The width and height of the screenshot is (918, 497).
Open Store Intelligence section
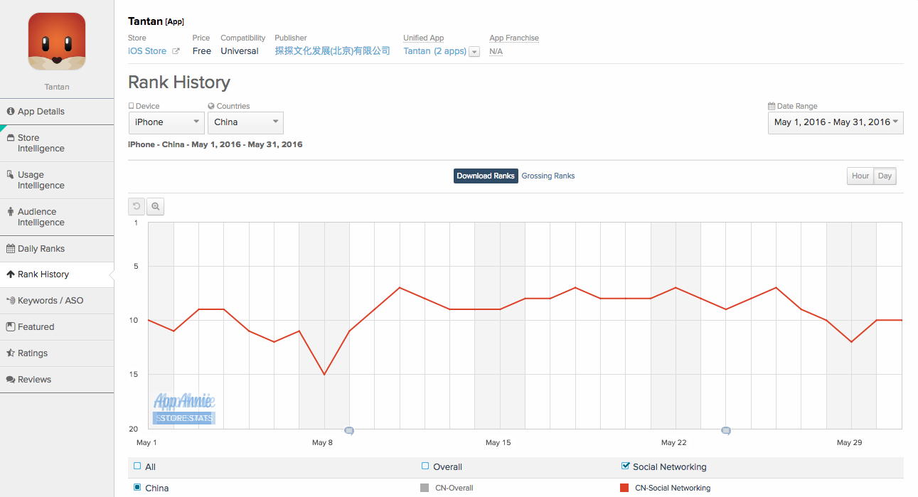57,143
